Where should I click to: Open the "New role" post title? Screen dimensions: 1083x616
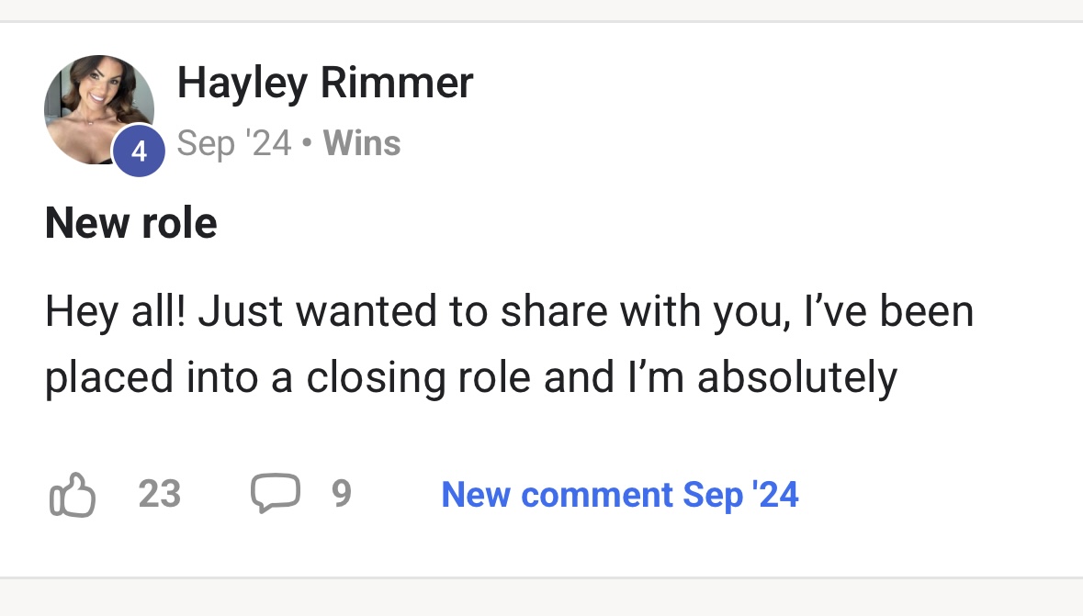click(x=131, y=223)
